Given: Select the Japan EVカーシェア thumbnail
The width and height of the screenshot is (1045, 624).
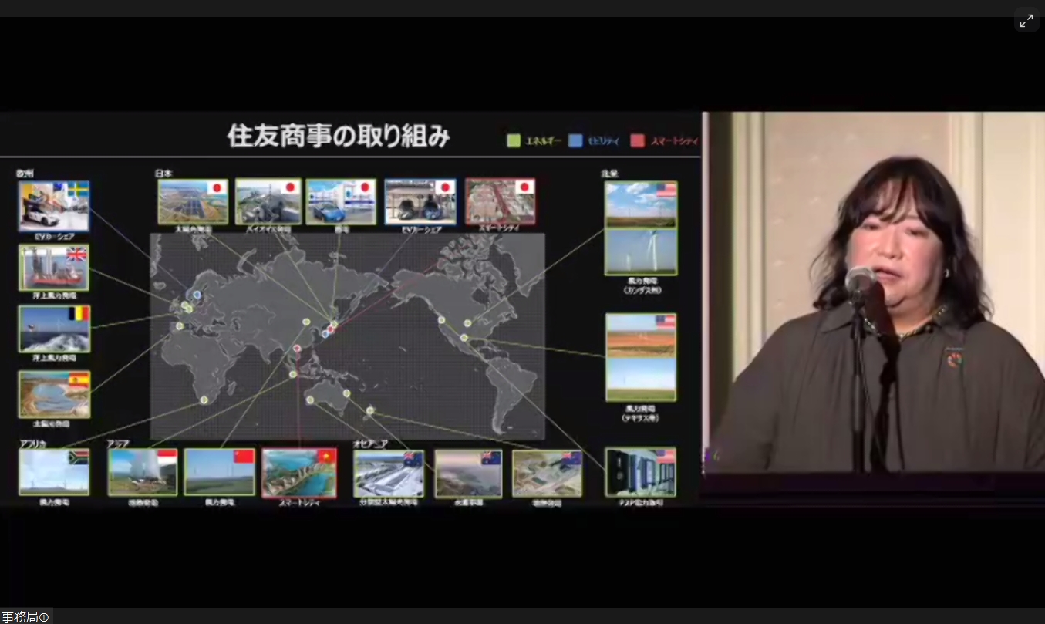Looking at the screenshot, I should 420,202.
